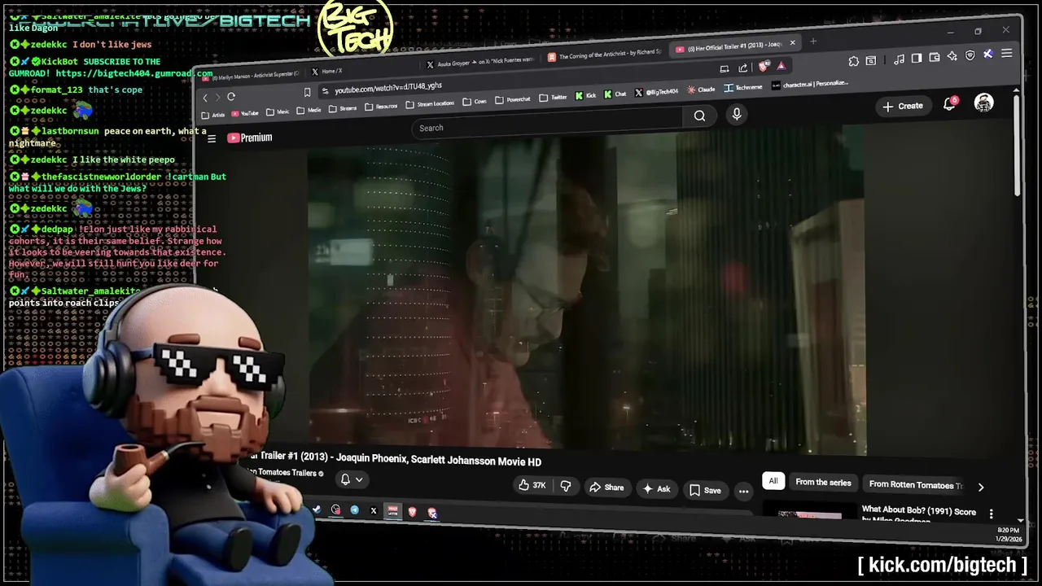Click the Brave Rewards triangle icon
Screen dimensions: 1042x586
781,65
